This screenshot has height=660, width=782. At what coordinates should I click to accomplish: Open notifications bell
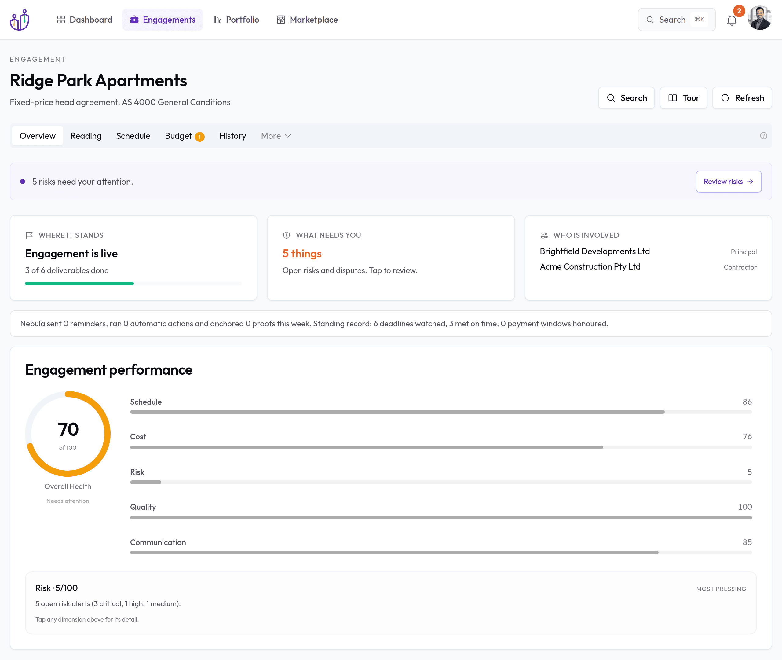tap(732, 20)
